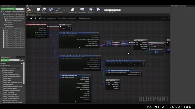Viewport: 195px width, 109px height.
Task: Click the Mesh Vertex Data output pin
Action: (x=47, y=31)
